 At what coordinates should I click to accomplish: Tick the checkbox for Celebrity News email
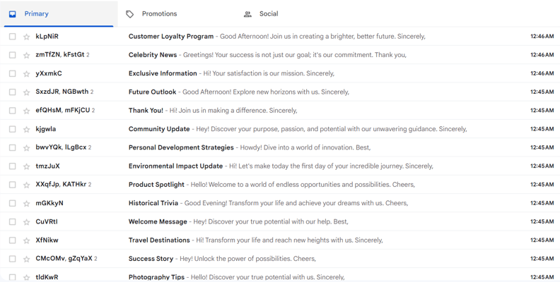[x=12, y=55]
